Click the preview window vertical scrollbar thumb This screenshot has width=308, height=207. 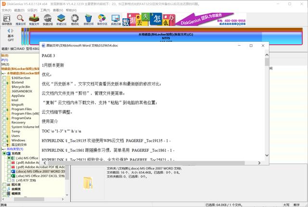point(267,62)
